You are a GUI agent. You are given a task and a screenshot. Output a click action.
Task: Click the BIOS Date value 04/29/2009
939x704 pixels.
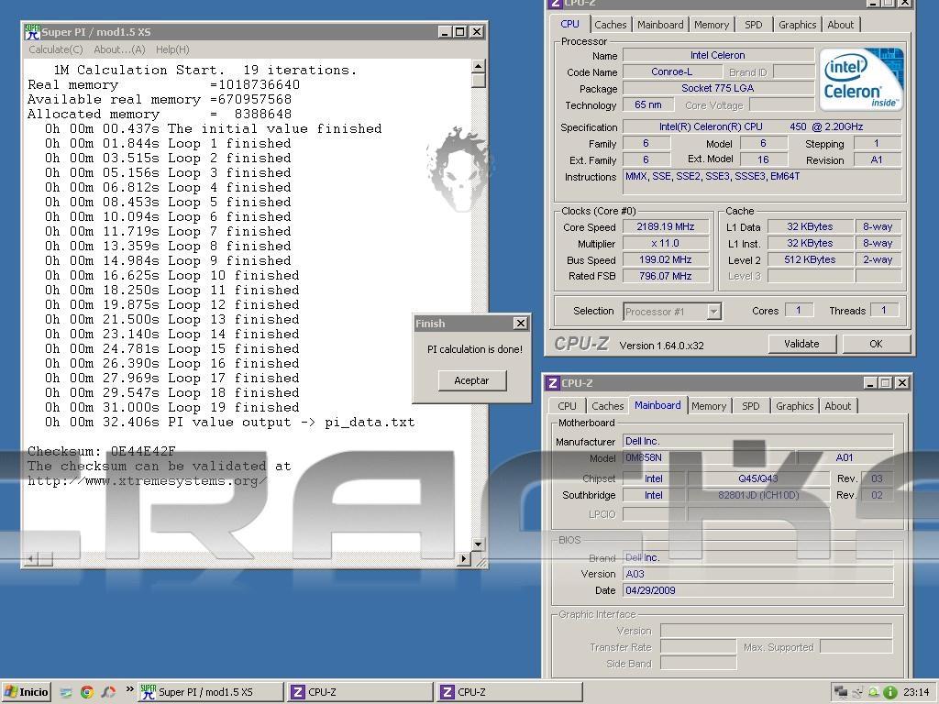coord(757,590)
